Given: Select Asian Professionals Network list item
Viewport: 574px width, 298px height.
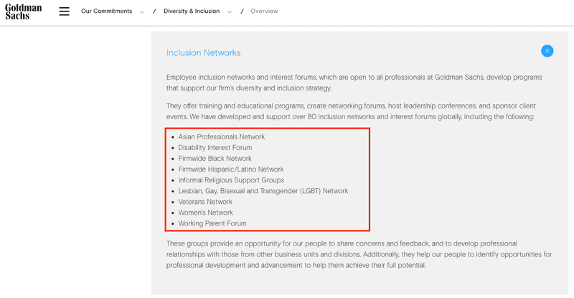Looking at the screenshot, I should click(222, 136).
